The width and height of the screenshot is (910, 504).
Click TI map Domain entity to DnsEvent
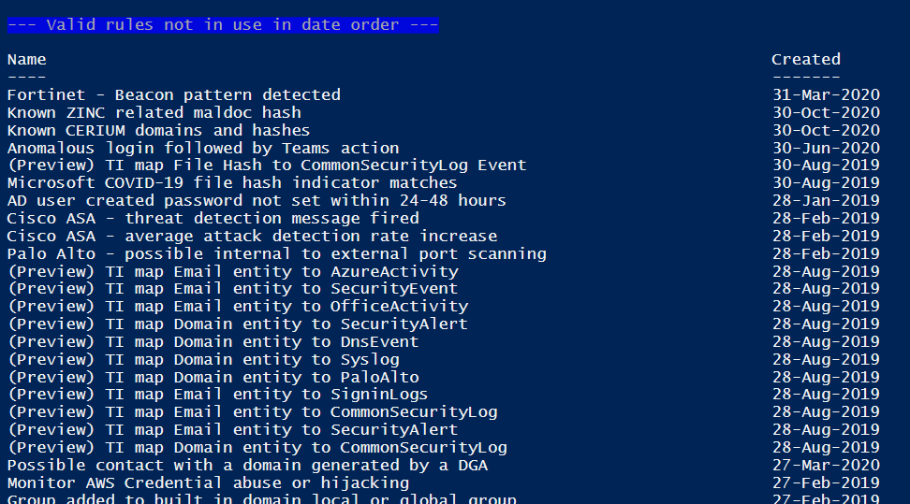(x=213, y=342)
